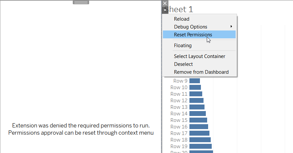The image size is (293, 153).
Task: Click the Row 17 row label
Action: (x=179, y=133)
